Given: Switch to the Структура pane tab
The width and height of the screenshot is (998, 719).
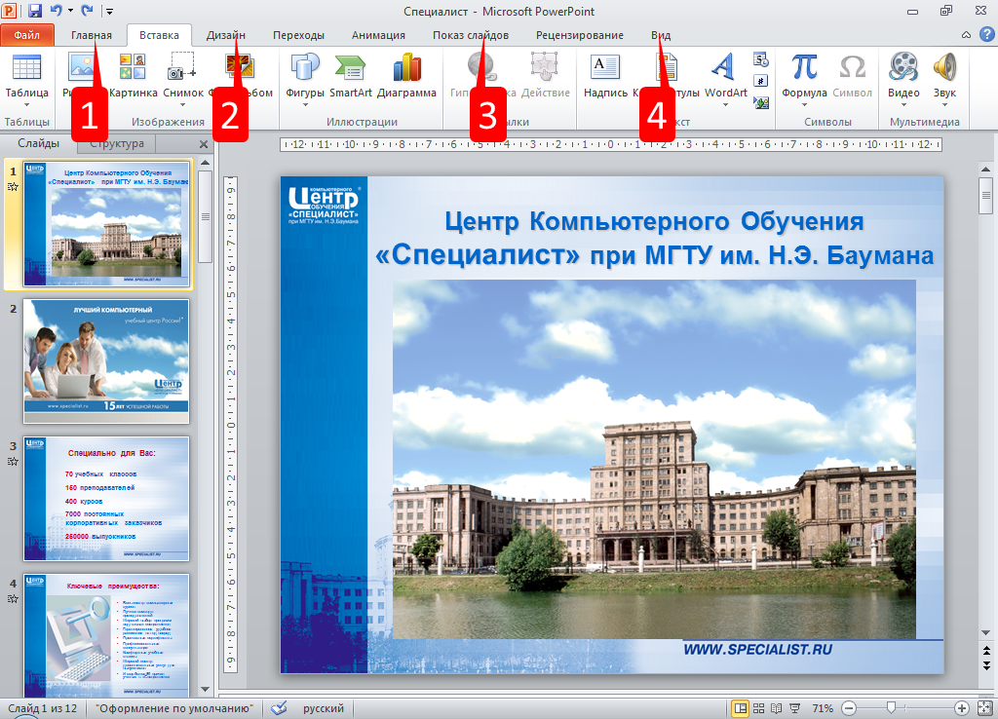Looking at the screenshot, I should [x=117, y=144].
